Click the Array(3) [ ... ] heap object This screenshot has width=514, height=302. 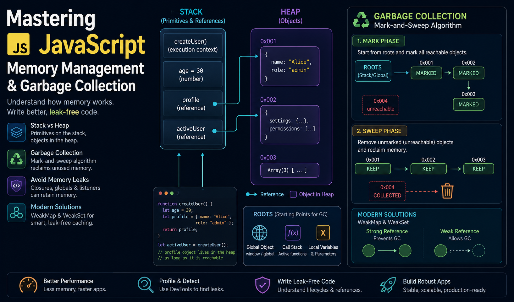click(x=290, y=170)
